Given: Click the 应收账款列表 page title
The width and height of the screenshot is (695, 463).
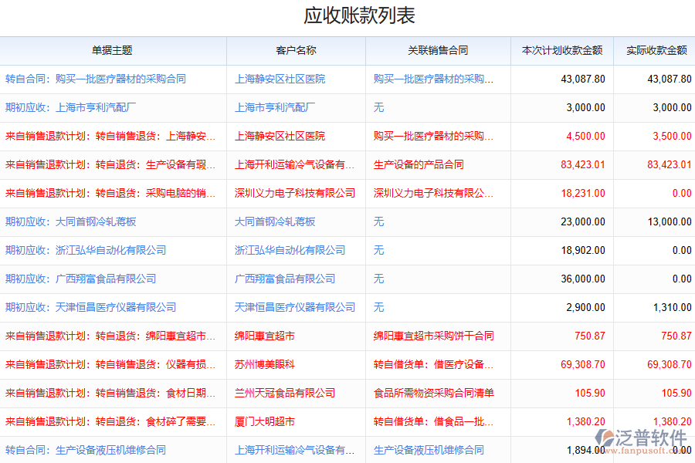Looking at the screenshot, I should pyautogui.click(x=348, y=16).
